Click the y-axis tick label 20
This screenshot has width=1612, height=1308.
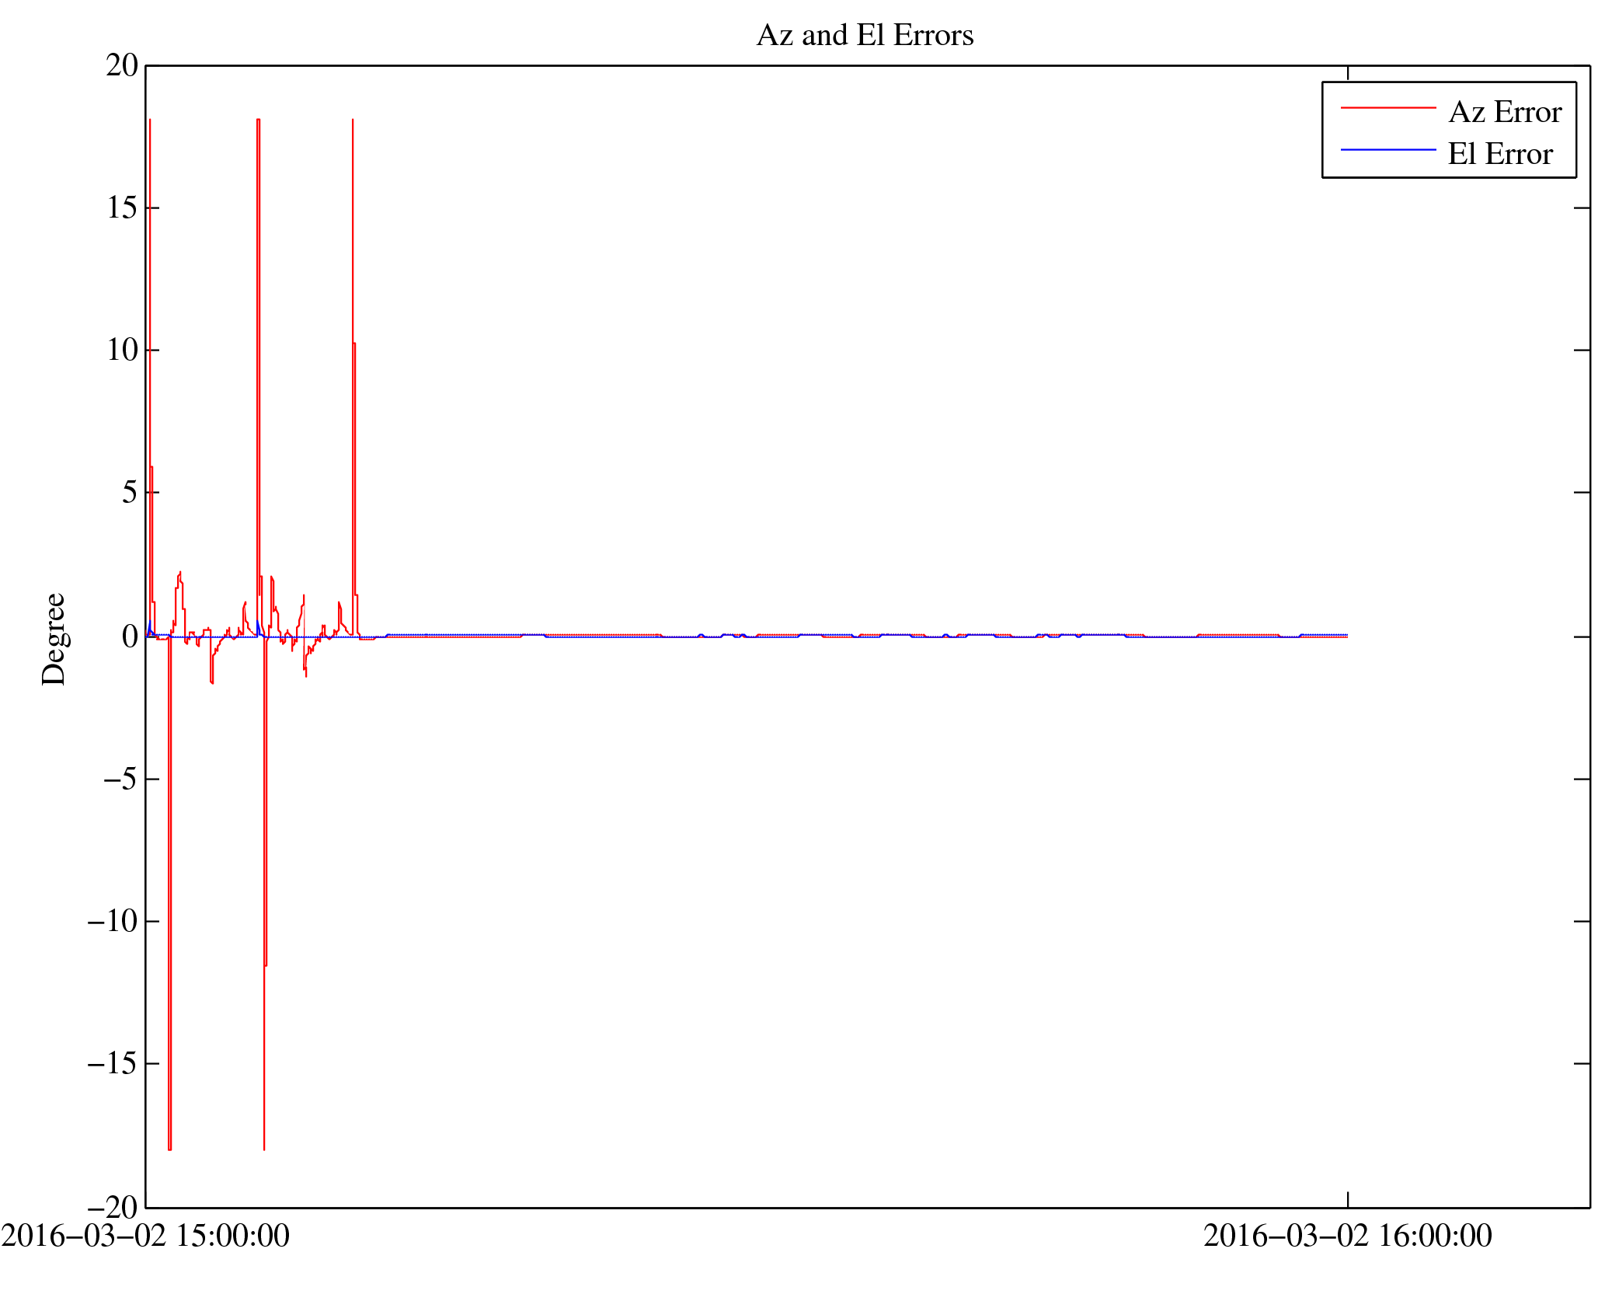click(x=122, y=66)
